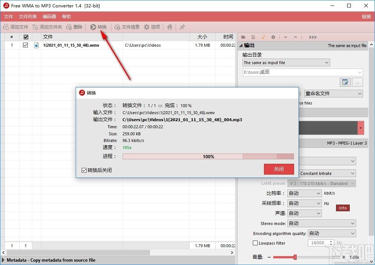Click the right arrow of the horizontal scrollbar

232,252
